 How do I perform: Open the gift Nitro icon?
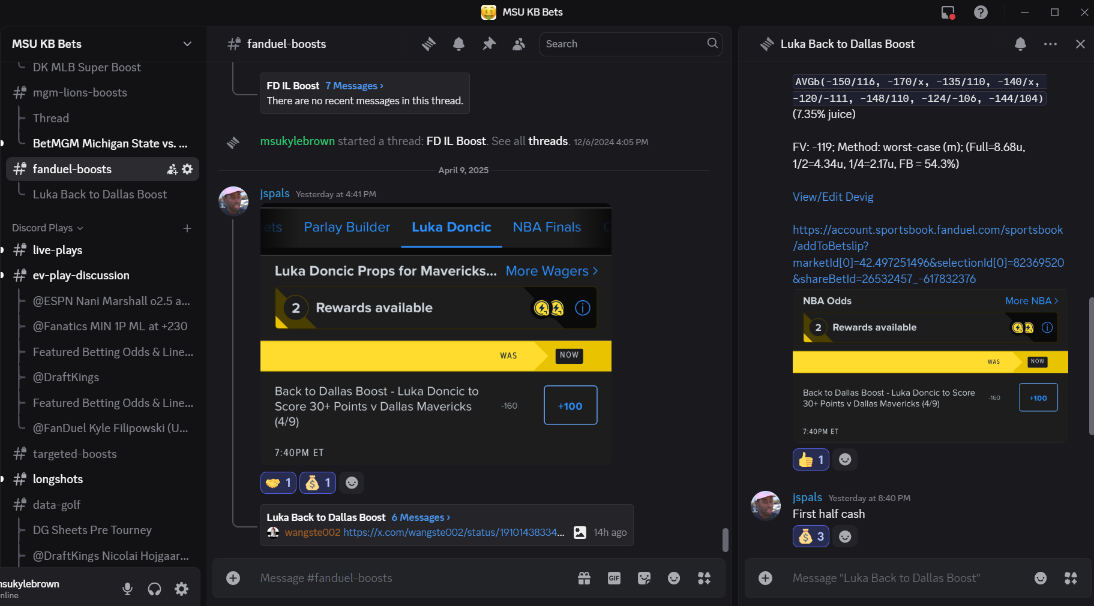(x=584, y=578)
